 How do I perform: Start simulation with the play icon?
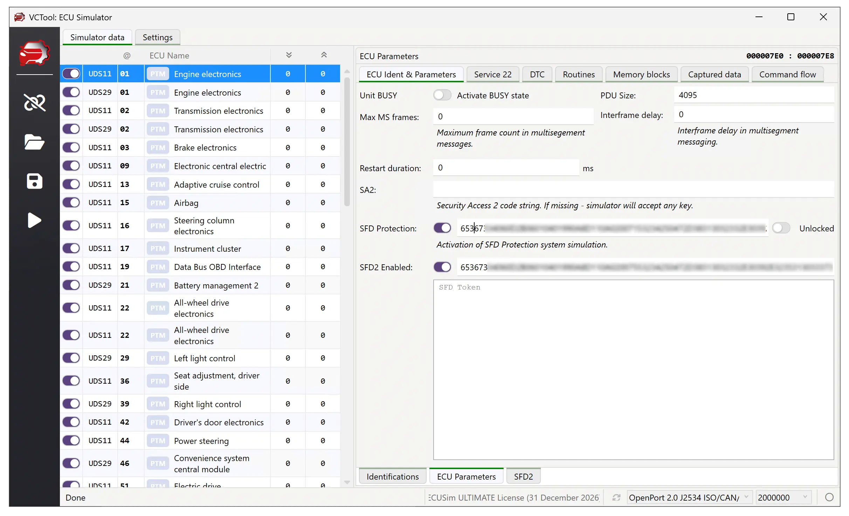point(34,220)
